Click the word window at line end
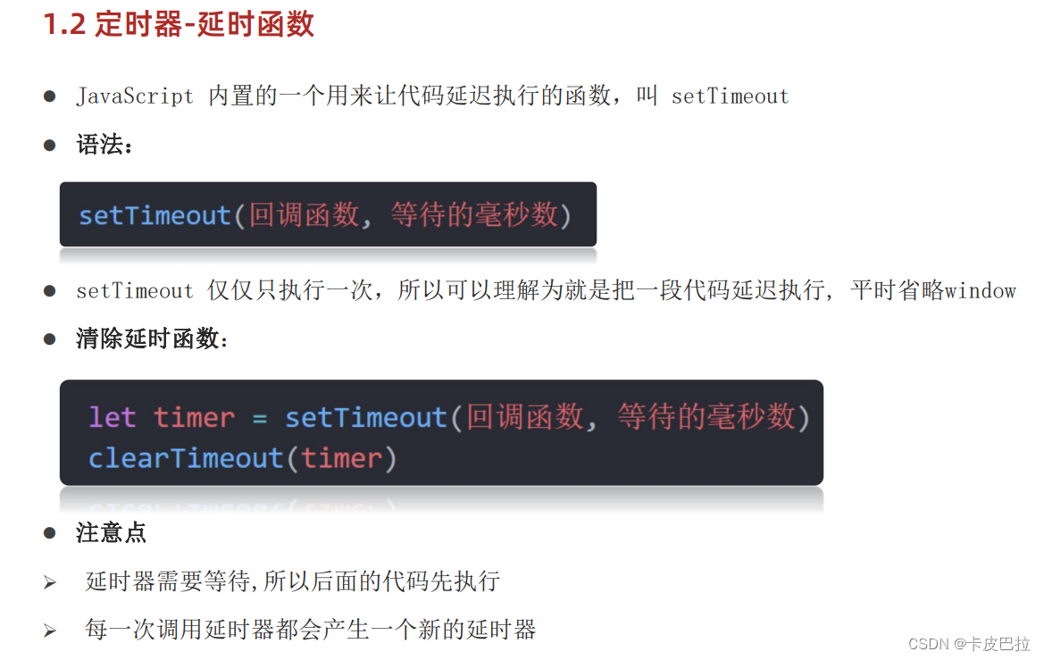Viewport: 1044px width, 660px height. (x=980, y=291)
